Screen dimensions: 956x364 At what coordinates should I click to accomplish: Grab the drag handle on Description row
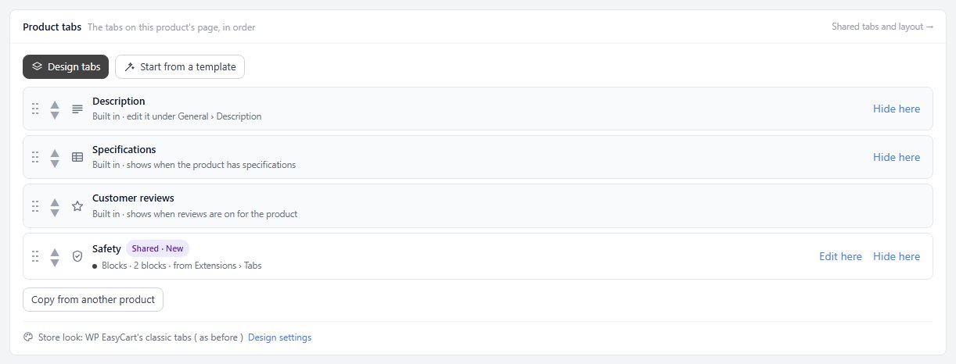coord(35,109)
